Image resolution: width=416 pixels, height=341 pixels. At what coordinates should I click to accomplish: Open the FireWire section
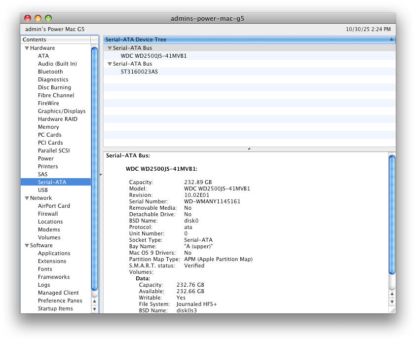click(48, 103)
